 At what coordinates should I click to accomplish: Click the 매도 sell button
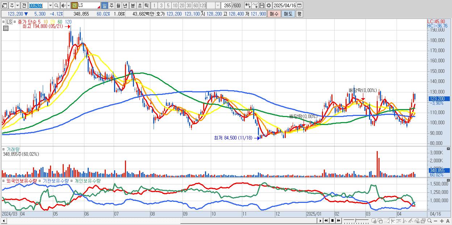coord(288,14)
